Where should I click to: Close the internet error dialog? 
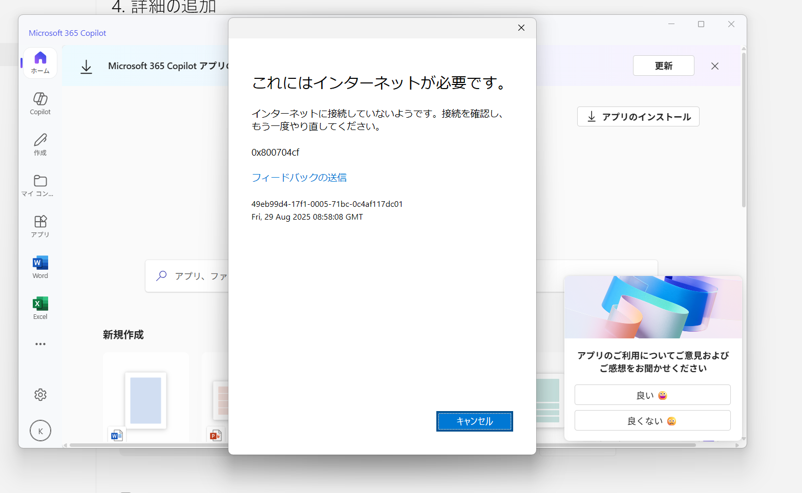coord(521,28)
